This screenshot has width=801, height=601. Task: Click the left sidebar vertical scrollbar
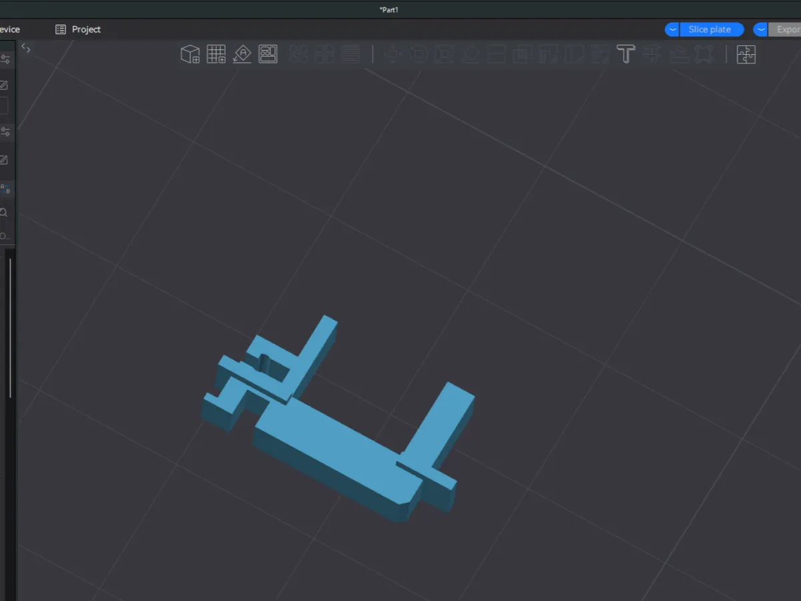click(10, 327)
